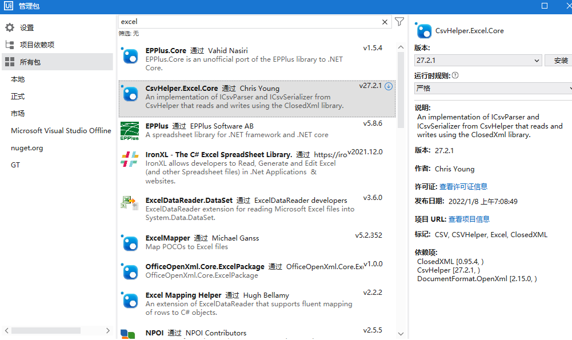Click the sidebar horizontal scrollbar thumb
Image resolution: width=572 pixels, height=340 pixels.
click(46, 330)
